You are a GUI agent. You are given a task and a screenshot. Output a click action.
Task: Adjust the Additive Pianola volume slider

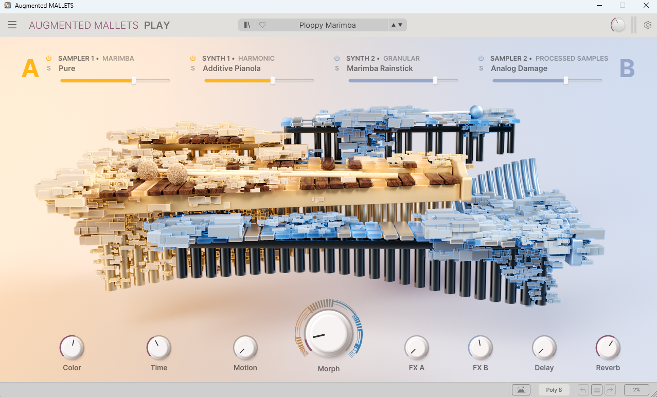[259, 81]
